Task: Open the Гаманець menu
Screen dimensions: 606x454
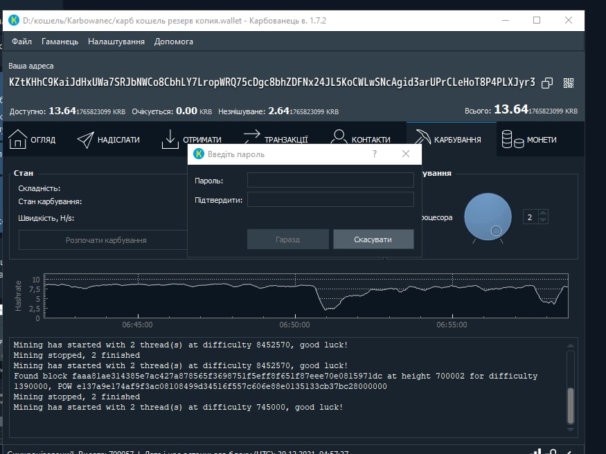Action: (x=60, y=42)
